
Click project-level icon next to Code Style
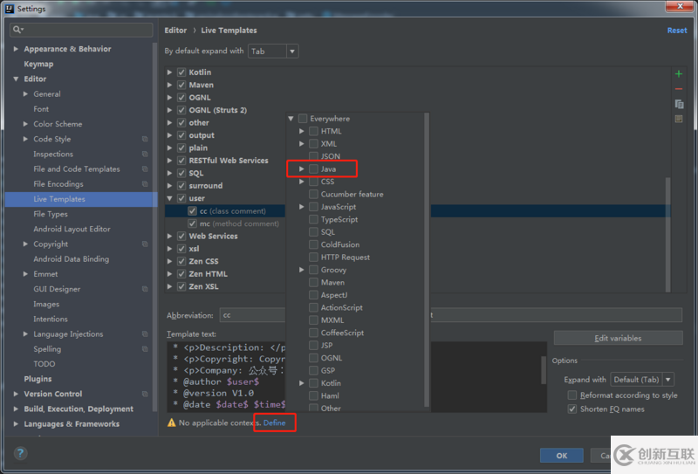[145, 139]
